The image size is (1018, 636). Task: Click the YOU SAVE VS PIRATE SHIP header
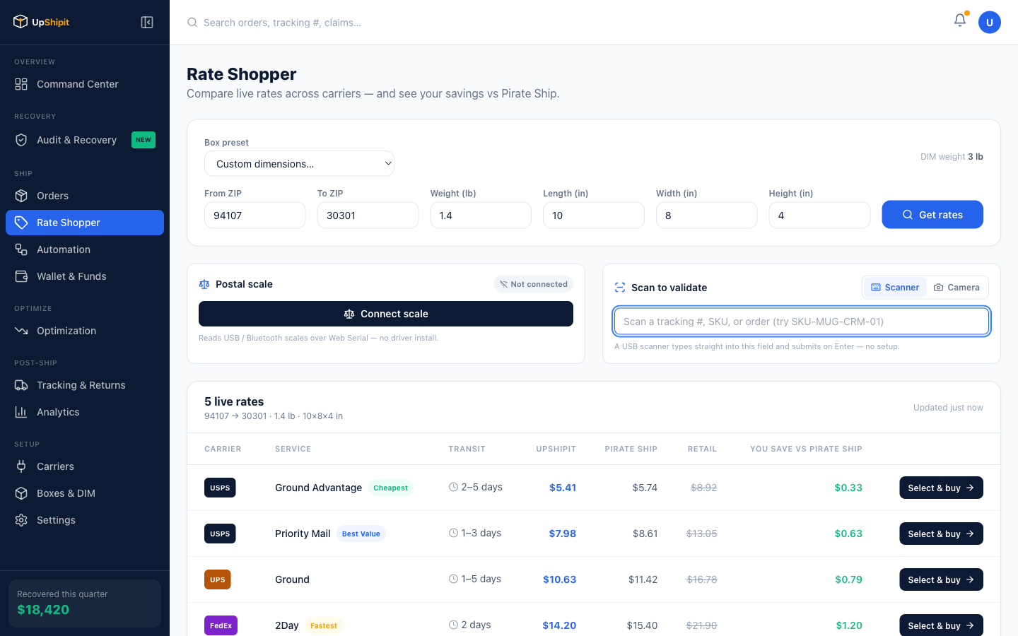(x=806, y=449)
